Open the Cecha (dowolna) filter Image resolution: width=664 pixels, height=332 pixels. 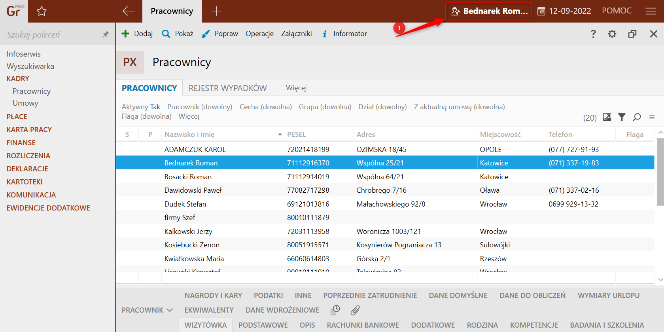point(266,107)
